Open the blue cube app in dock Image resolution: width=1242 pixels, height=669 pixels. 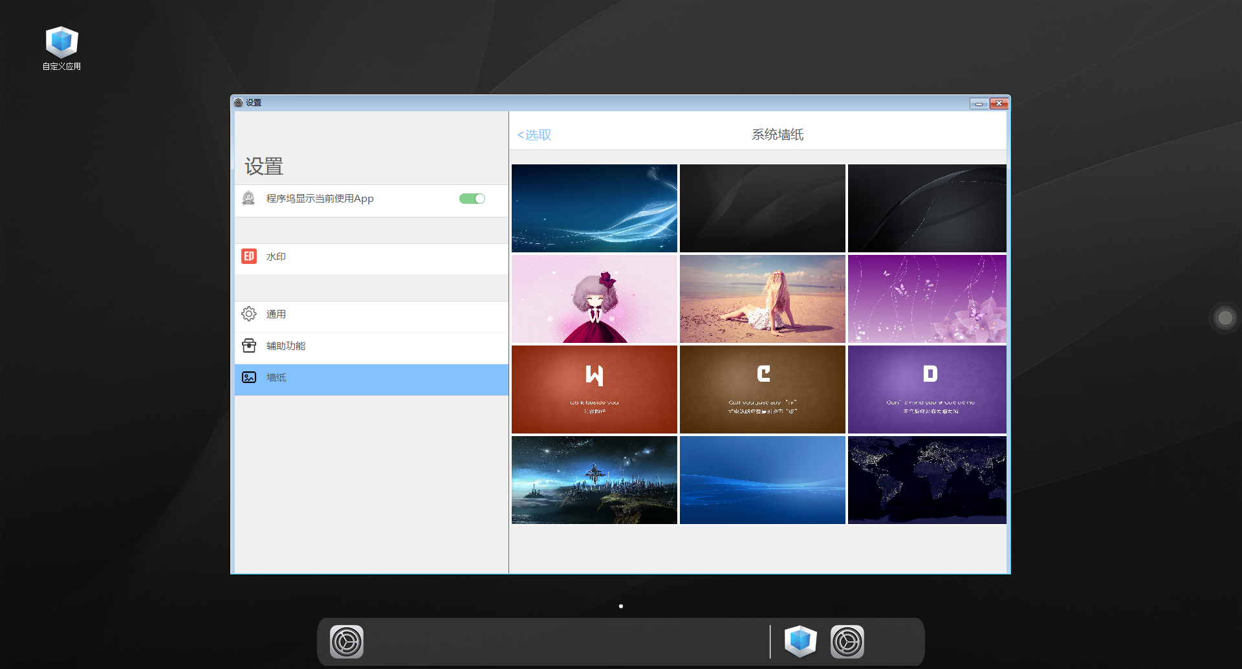[x=801, y=642]
